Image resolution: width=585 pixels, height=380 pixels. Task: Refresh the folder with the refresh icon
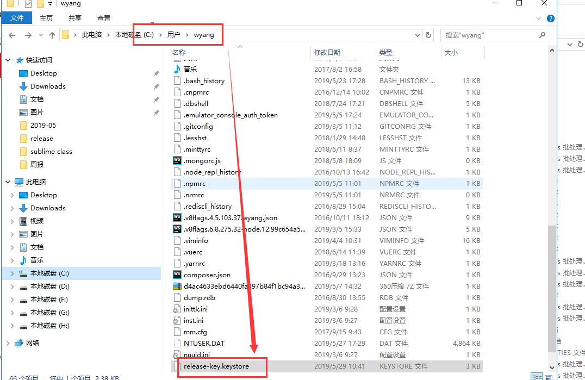[x=429, y=34]
